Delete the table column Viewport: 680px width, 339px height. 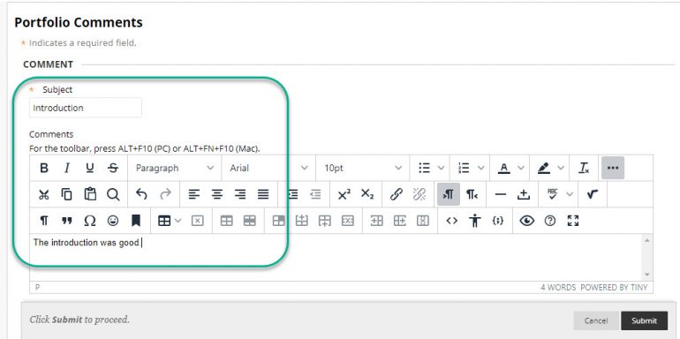422,221
